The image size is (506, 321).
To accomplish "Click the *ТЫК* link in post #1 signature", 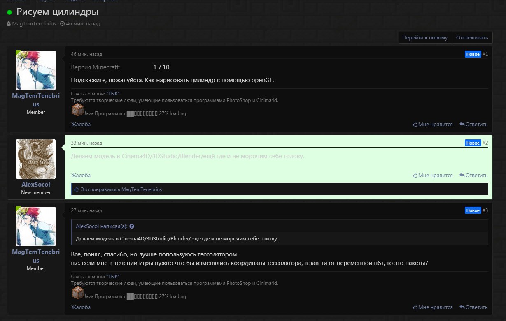I will 113,94.
